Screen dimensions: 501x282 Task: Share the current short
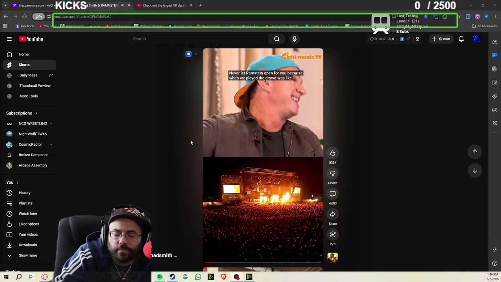(333, 214)
